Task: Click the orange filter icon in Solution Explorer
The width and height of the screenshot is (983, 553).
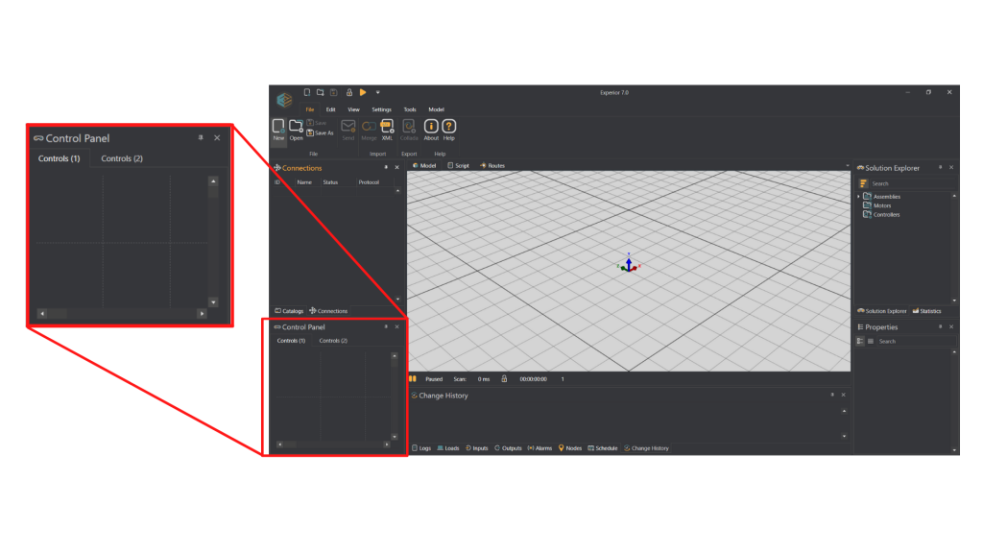Action: [x=863, y=183]
